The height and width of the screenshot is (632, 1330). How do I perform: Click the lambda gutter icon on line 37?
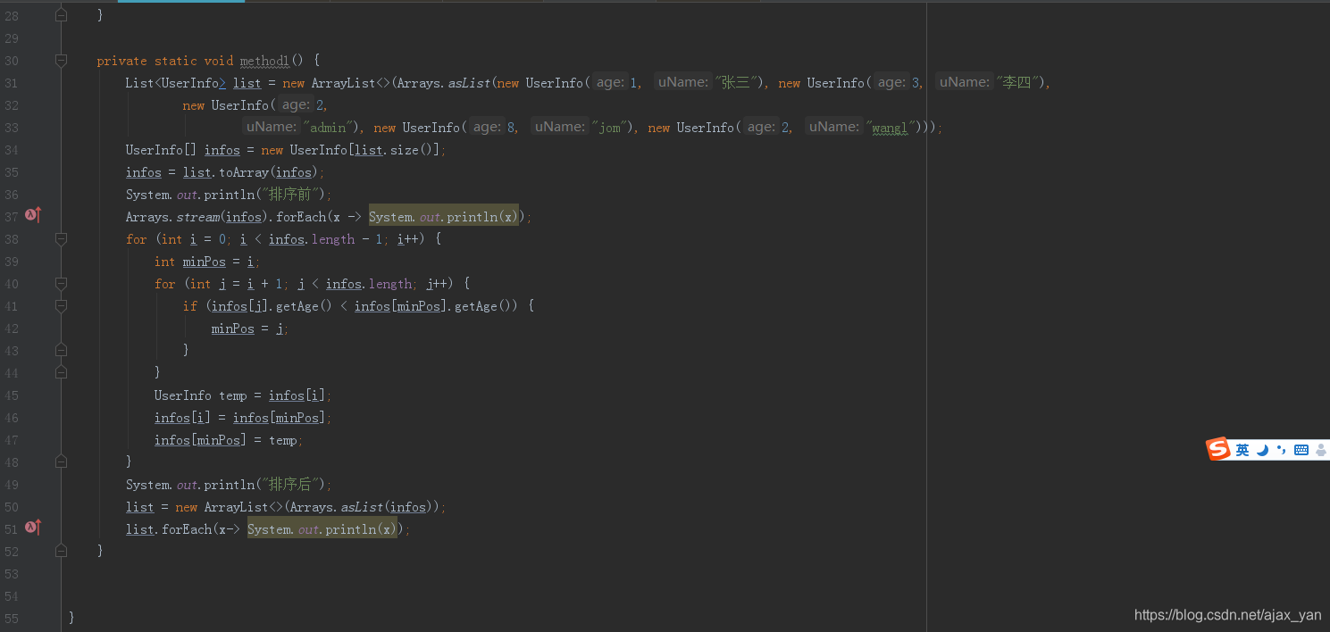point(32,215)
